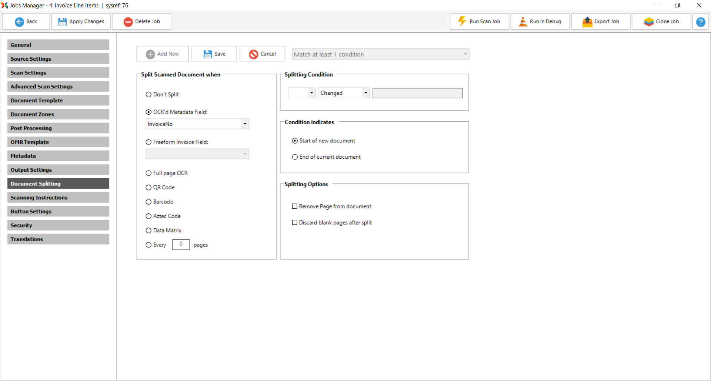Enable Remove Page from document checkbox
Viewport: 711px width, 381px height.
pyautogui.click(x=295, y=206)
